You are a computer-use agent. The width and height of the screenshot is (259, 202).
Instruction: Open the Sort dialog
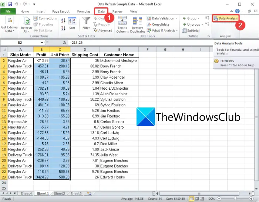coord(72,23)
